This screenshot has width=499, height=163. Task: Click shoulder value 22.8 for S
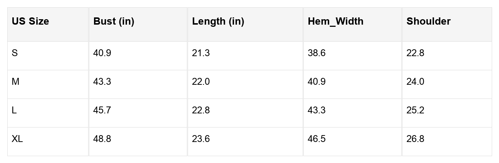(x=415, y=53)
